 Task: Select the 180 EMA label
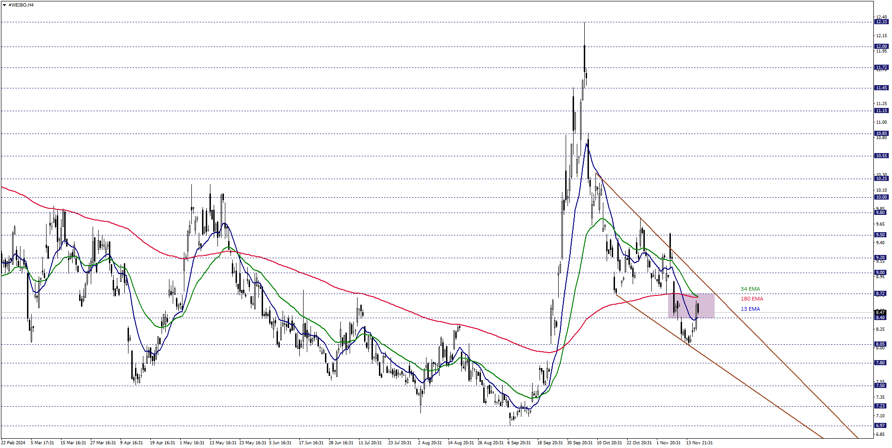(752, 299)
